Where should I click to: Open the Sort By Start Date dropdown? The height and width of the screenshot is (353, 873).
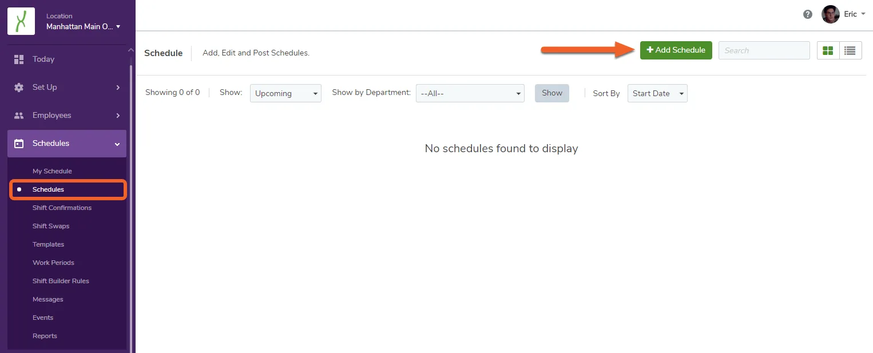pos(657,93)
